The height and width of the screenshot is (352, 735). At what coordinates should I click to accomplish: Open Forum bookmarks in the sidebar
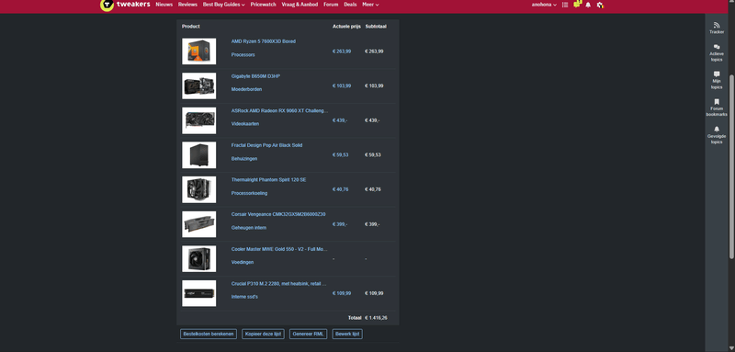point(717,108)
